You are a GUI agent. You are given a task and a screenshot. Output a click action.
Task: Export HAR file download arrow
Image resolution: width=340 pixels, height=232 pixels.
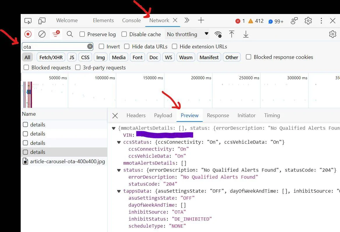pos(246,34)
